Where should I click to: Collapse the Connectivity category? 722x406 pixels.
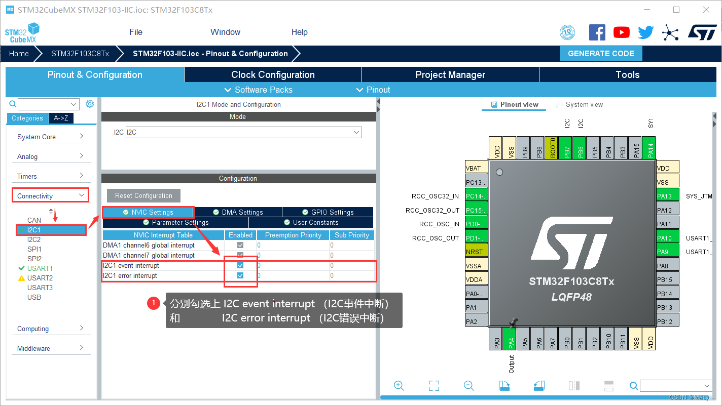(x=50, y=196)
